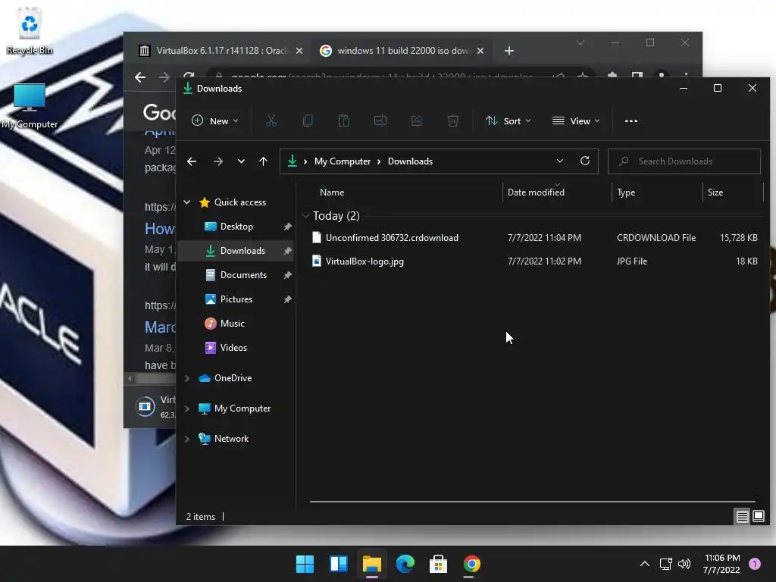Image resolution: width=776 pixels, height=582 pixels.
Task: Open the Windows Start button
Action: point(305,564)
